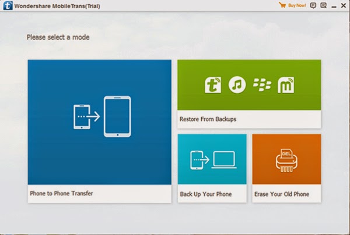Click the phone-to-laptop backup icon
The height and width of the screenshot is (235, 350).
213,160
